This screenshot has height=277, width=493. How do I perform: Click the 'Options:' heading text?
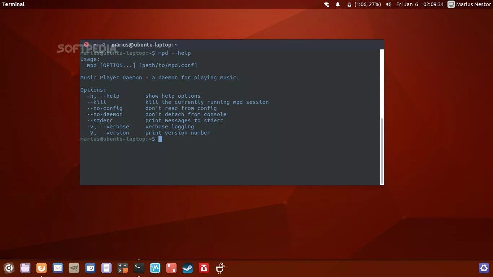coord(93,90)
